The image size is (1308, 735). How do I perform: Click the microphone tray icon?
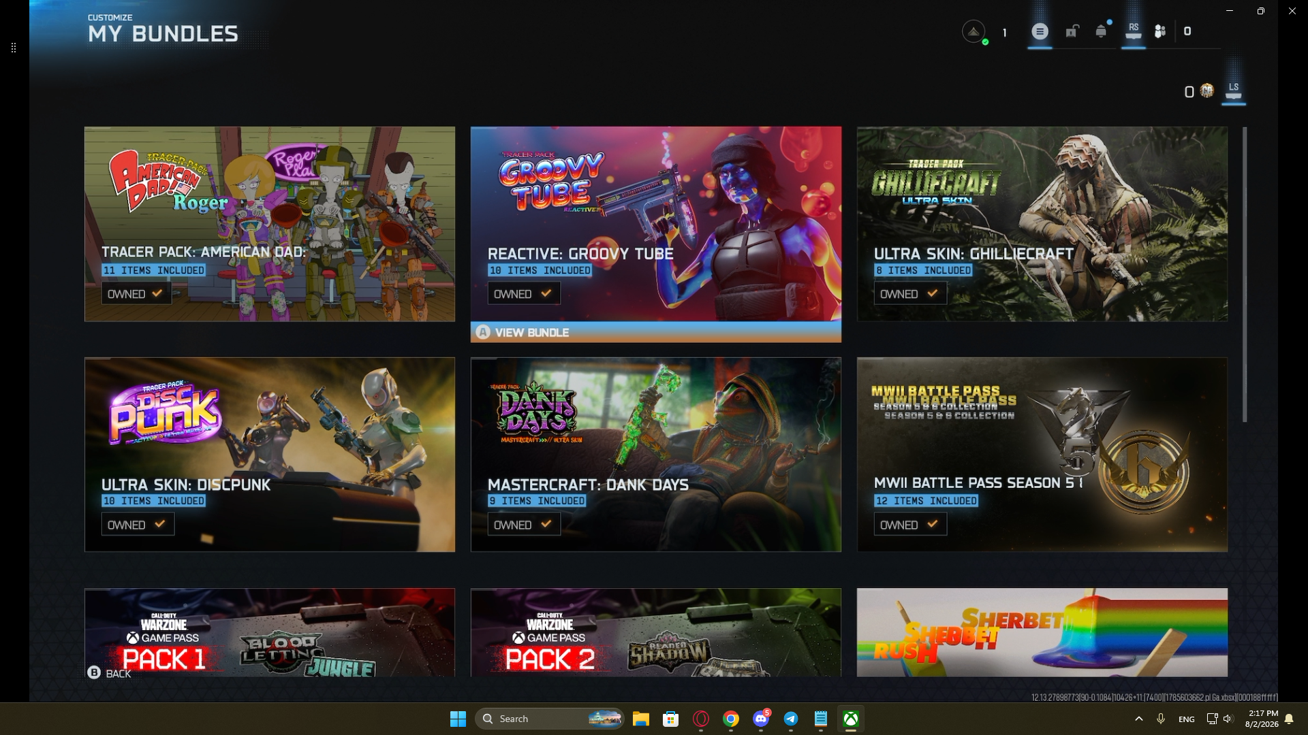pyautogui.click(x=1161, y=719)
